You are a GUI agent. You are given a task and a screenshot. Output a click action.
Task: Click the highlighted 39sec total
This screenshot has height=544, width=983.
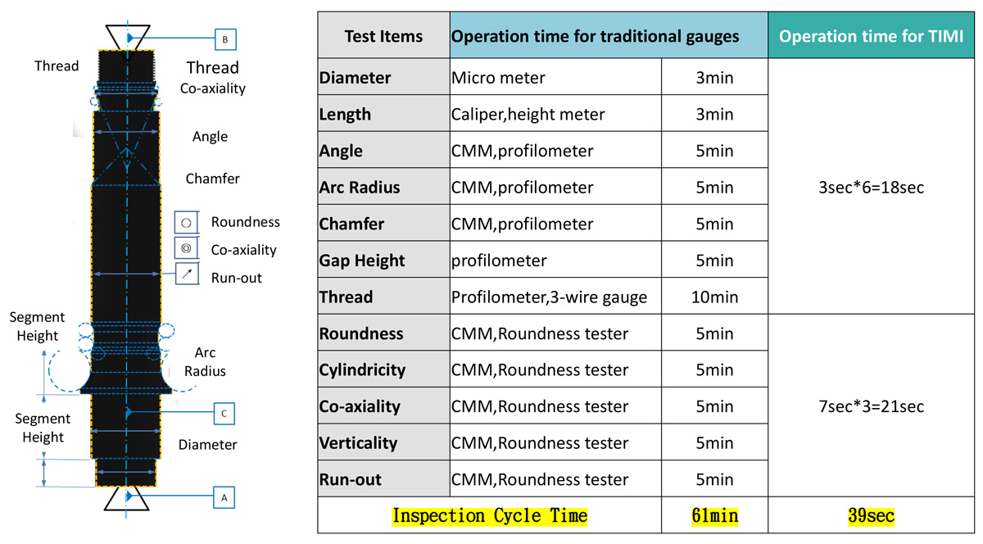(x=870, y=516)
